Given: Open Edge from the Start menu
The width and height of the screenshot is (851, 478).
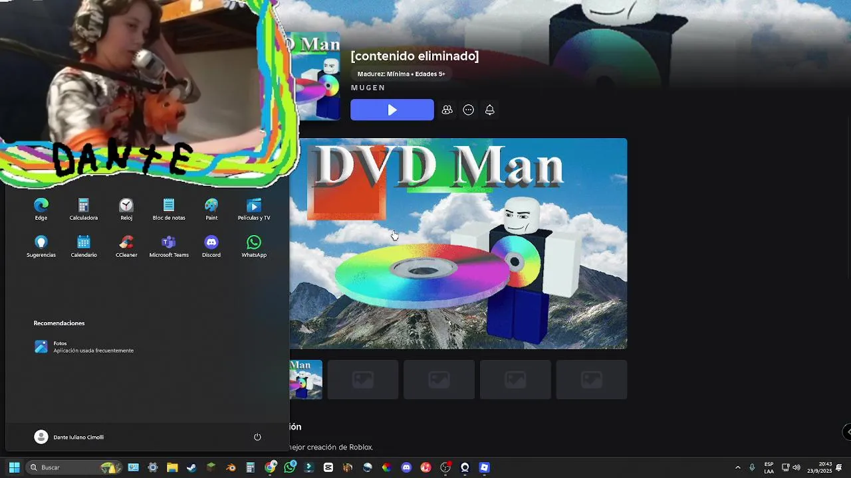Looking at the screenshot, I should click(41, 209).
